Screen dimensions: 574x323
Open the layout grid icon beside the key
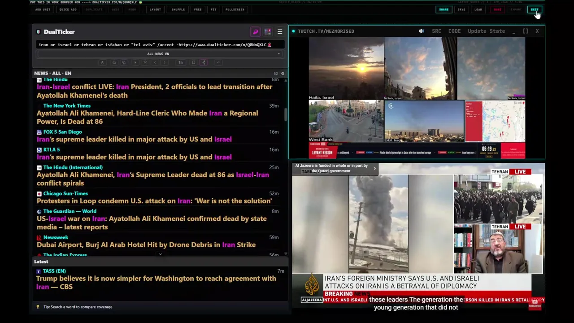point(268,32)
